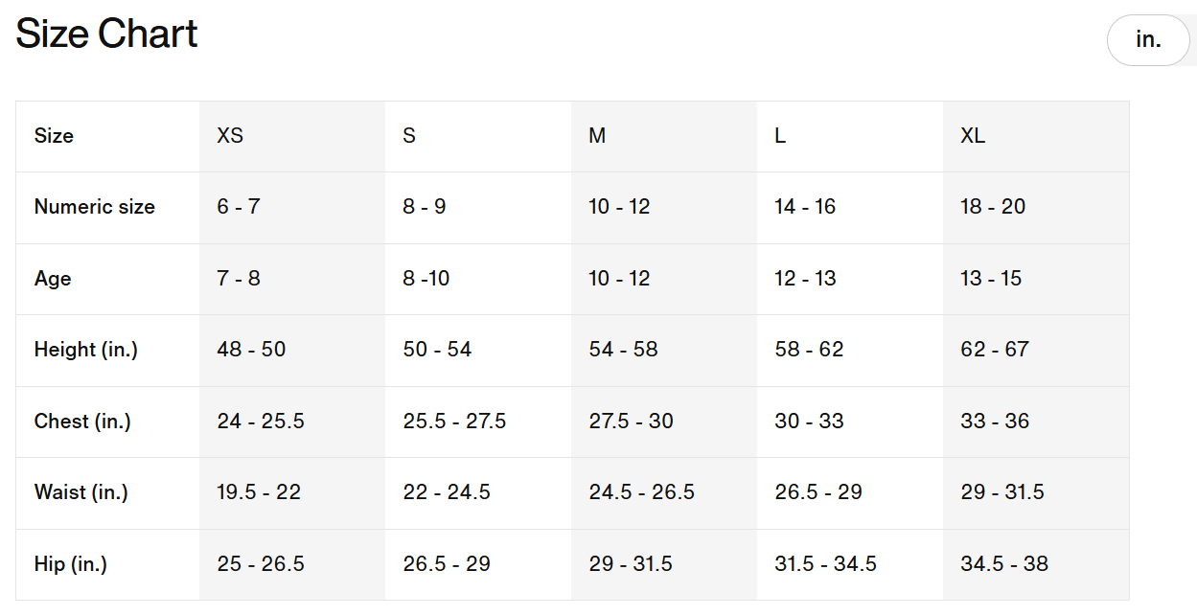Toggle the in. unit switch button
The height and width of the screenshot is (616, 1197).
coord(1148,40)
